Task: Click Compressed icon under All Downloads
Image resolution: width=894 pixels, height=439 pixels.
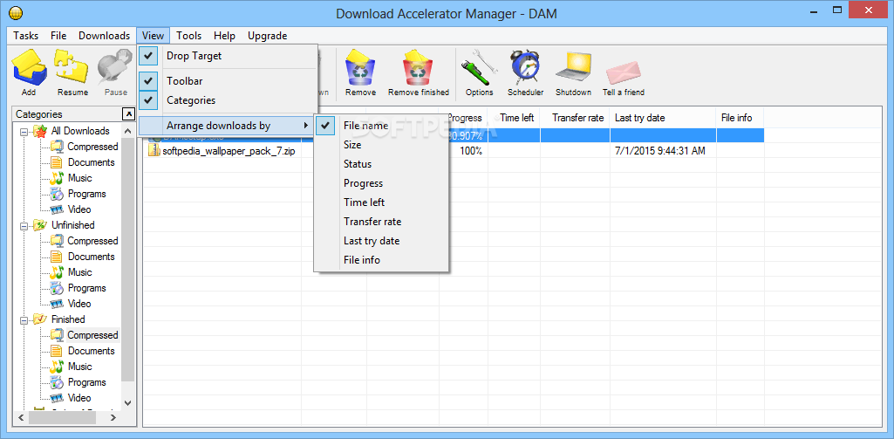Action: coord(57,147)
